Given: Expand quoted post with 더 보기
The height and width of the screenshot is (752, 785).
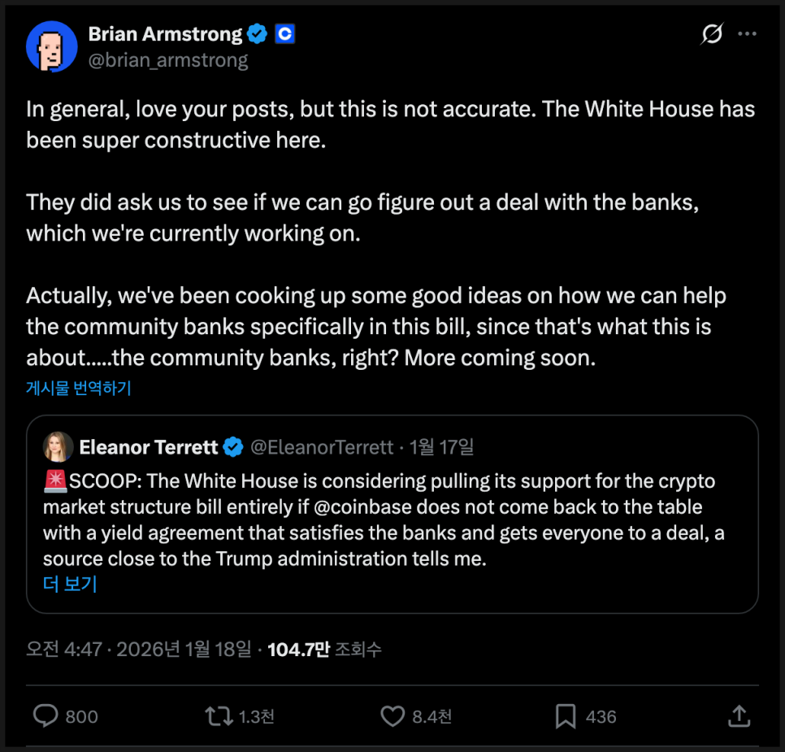Looking at the screenshot, I should click(x=70, y=584).
